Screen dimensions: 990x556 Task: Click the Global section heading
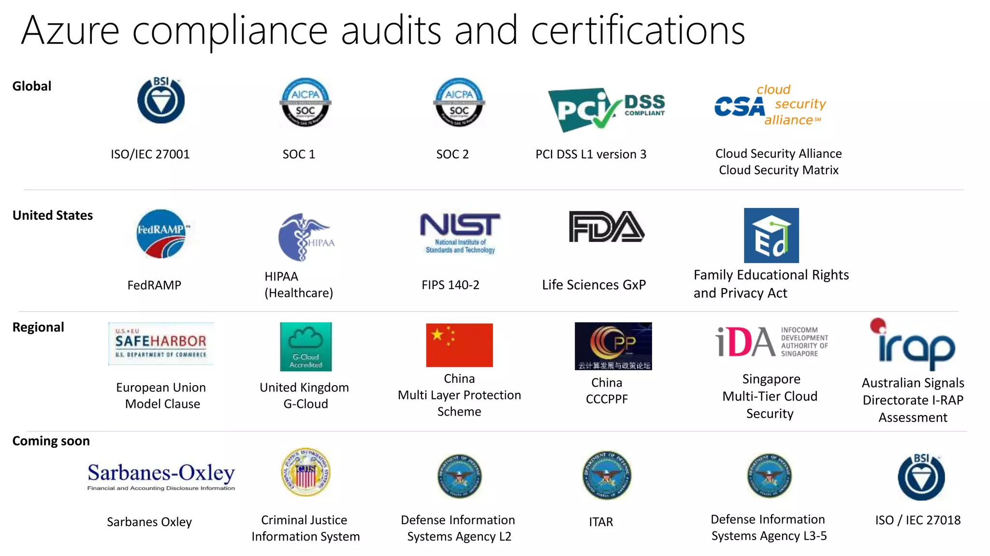(31, 86)
